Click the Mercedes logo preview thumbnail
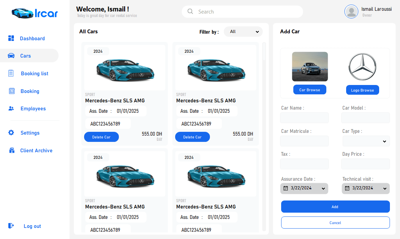The height and width of the screenshot is (239, 400). [x=362, y=67]
